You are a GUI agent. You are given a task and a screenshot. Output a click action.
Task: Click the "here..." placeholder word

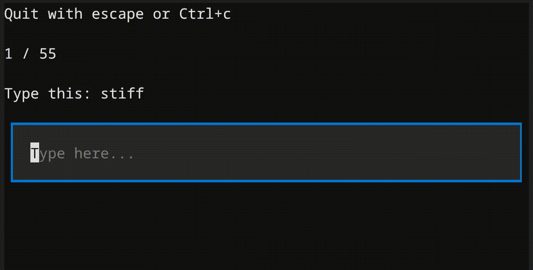(104, 153)
